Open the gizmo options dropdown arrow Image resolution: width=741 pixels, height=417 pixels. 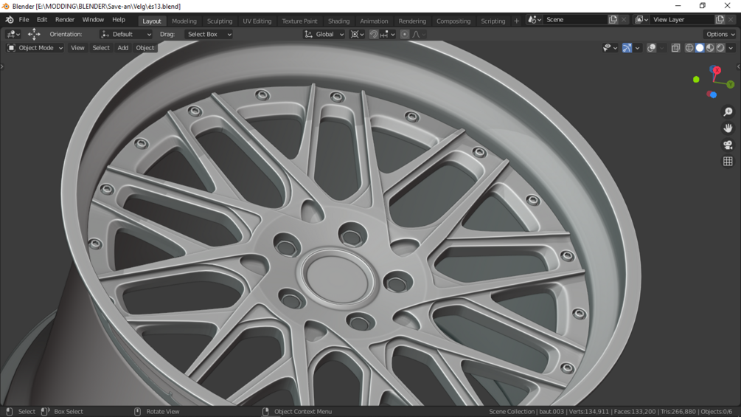pyautogui.click(x=638, y=48)
